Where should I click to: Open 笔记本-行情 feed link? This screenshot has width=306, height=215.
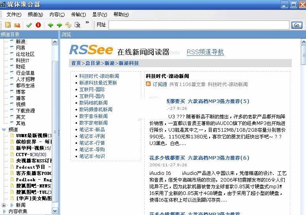pyautogui.click(x=92, y=143)
